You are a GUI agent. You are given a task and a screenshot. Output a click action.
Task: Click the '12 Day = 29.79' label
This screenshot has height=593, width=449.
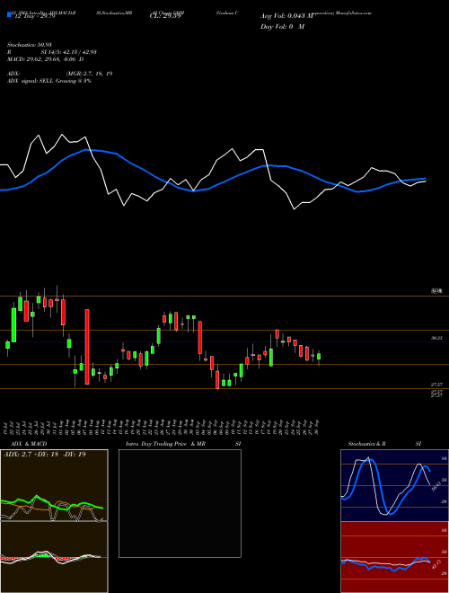pos(33,16)
